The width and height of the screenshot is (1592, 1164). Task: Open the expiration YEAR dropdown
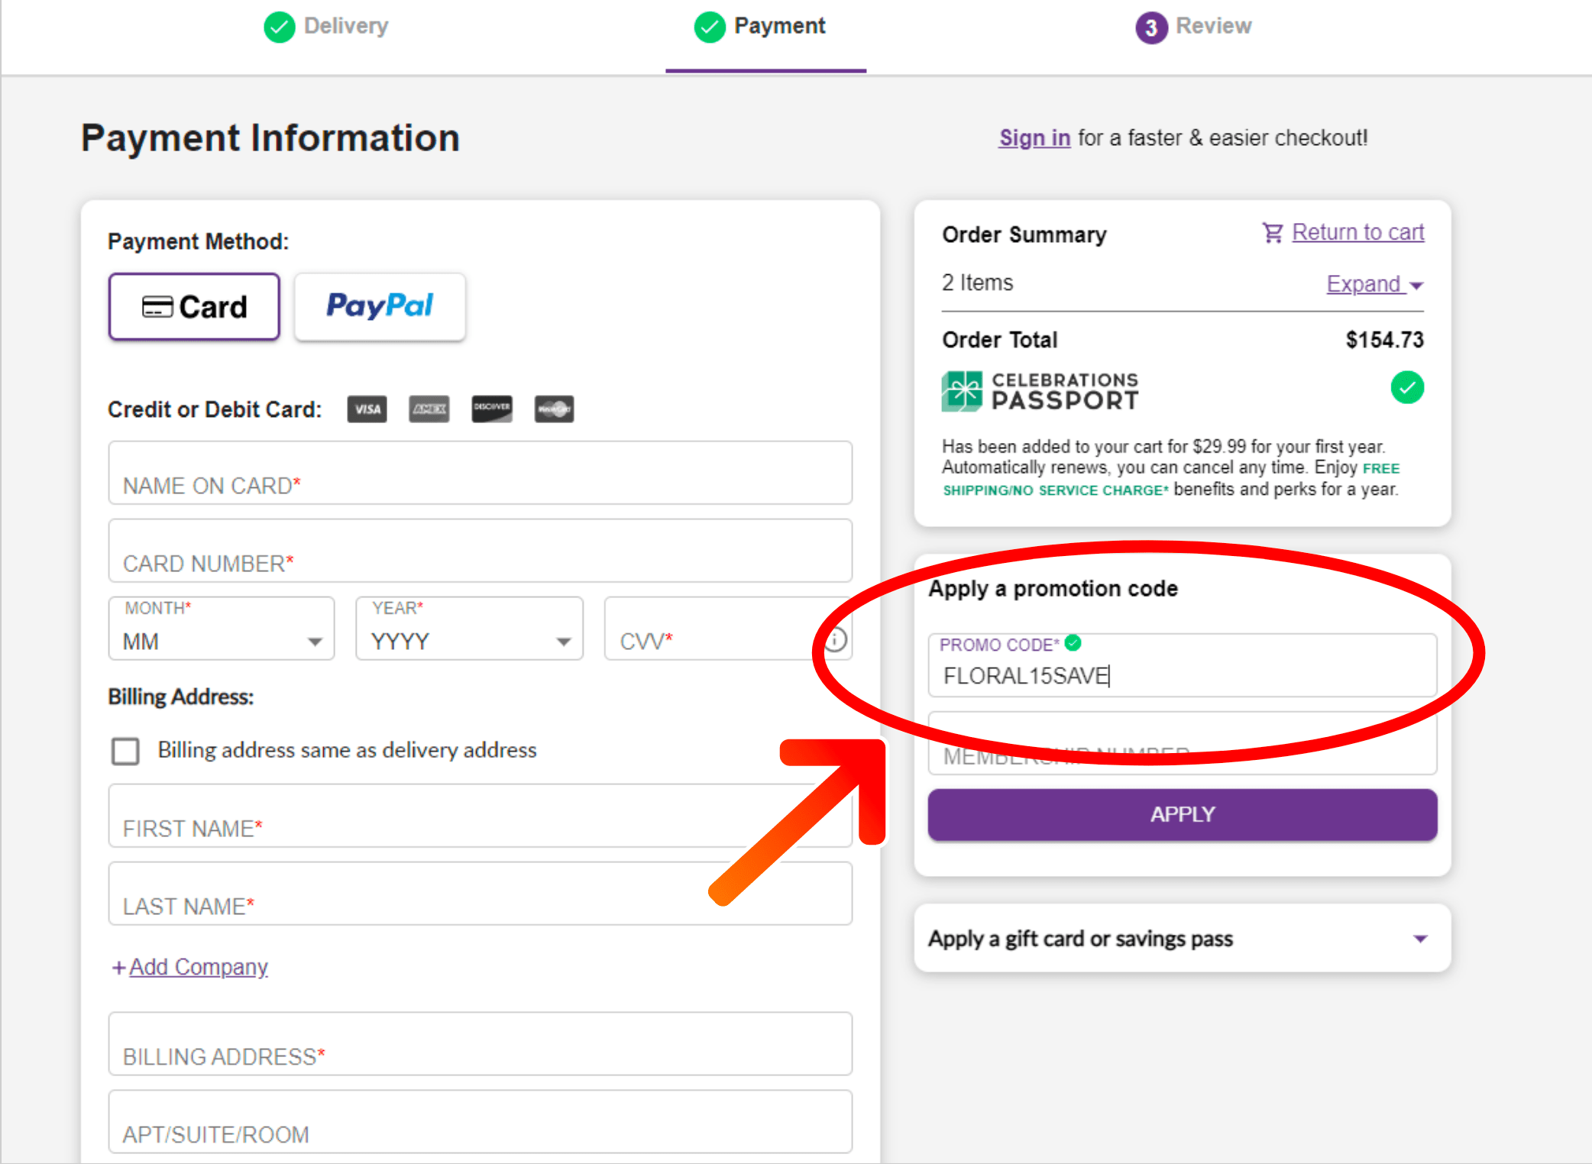(469, 629)
